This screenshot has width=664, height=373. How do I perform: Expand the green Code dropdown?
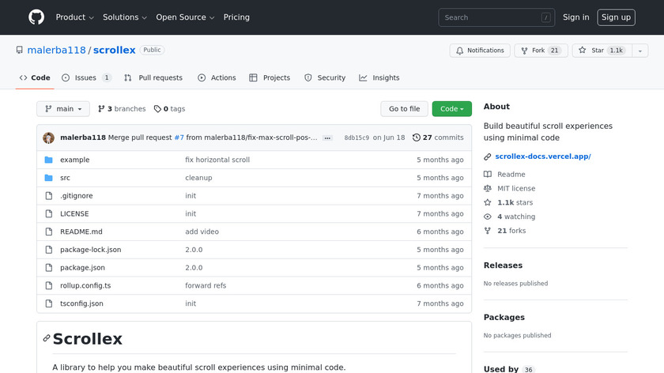[451, 109]
